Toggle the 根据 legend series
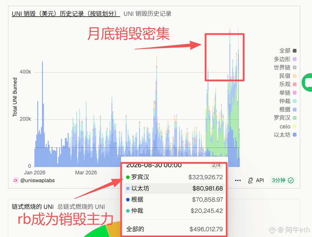 coord(288,109)
